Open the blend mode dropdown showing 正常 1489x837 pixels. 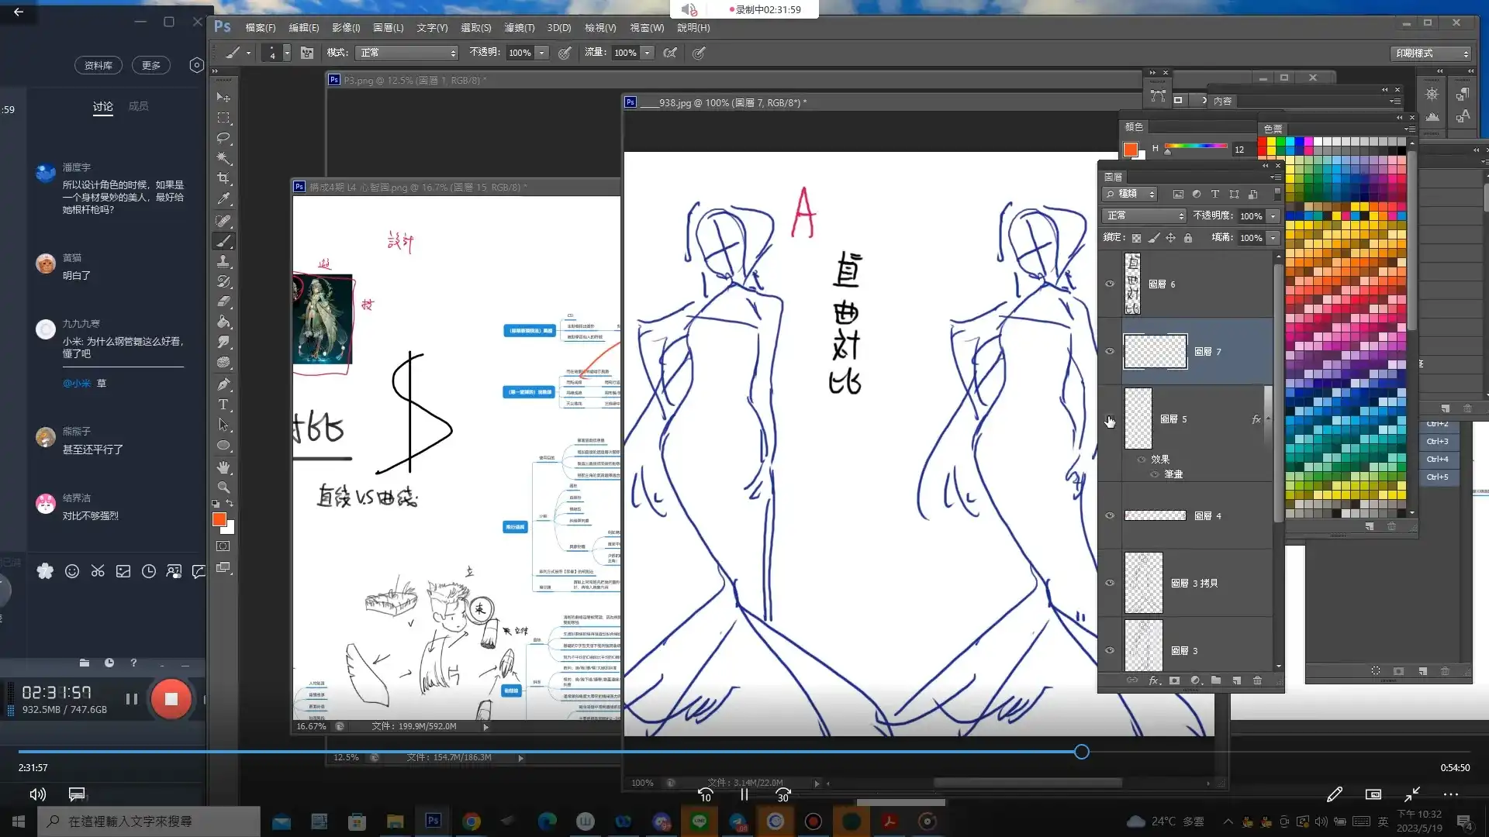1143,215
